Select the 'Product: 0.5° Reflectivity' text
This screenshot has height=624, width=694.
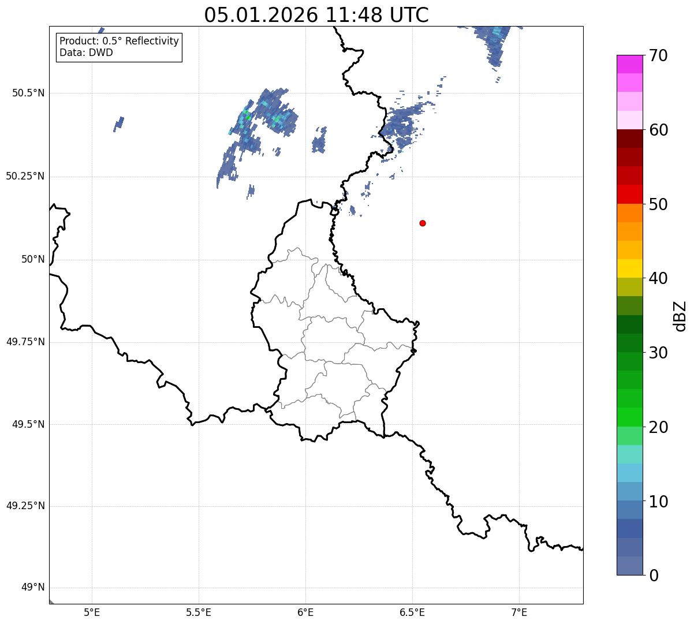click(119, 42)
